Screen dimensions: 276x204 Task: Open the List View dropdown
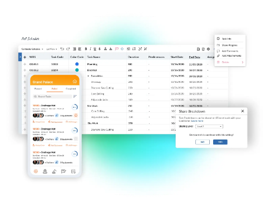(x=52, y=49)
